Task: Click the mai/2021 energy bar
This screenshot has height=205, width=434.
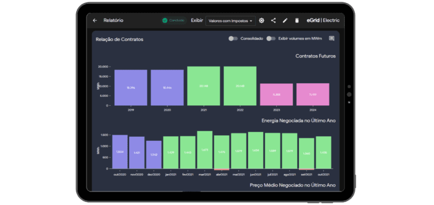Action: click(x=238, y=151)
